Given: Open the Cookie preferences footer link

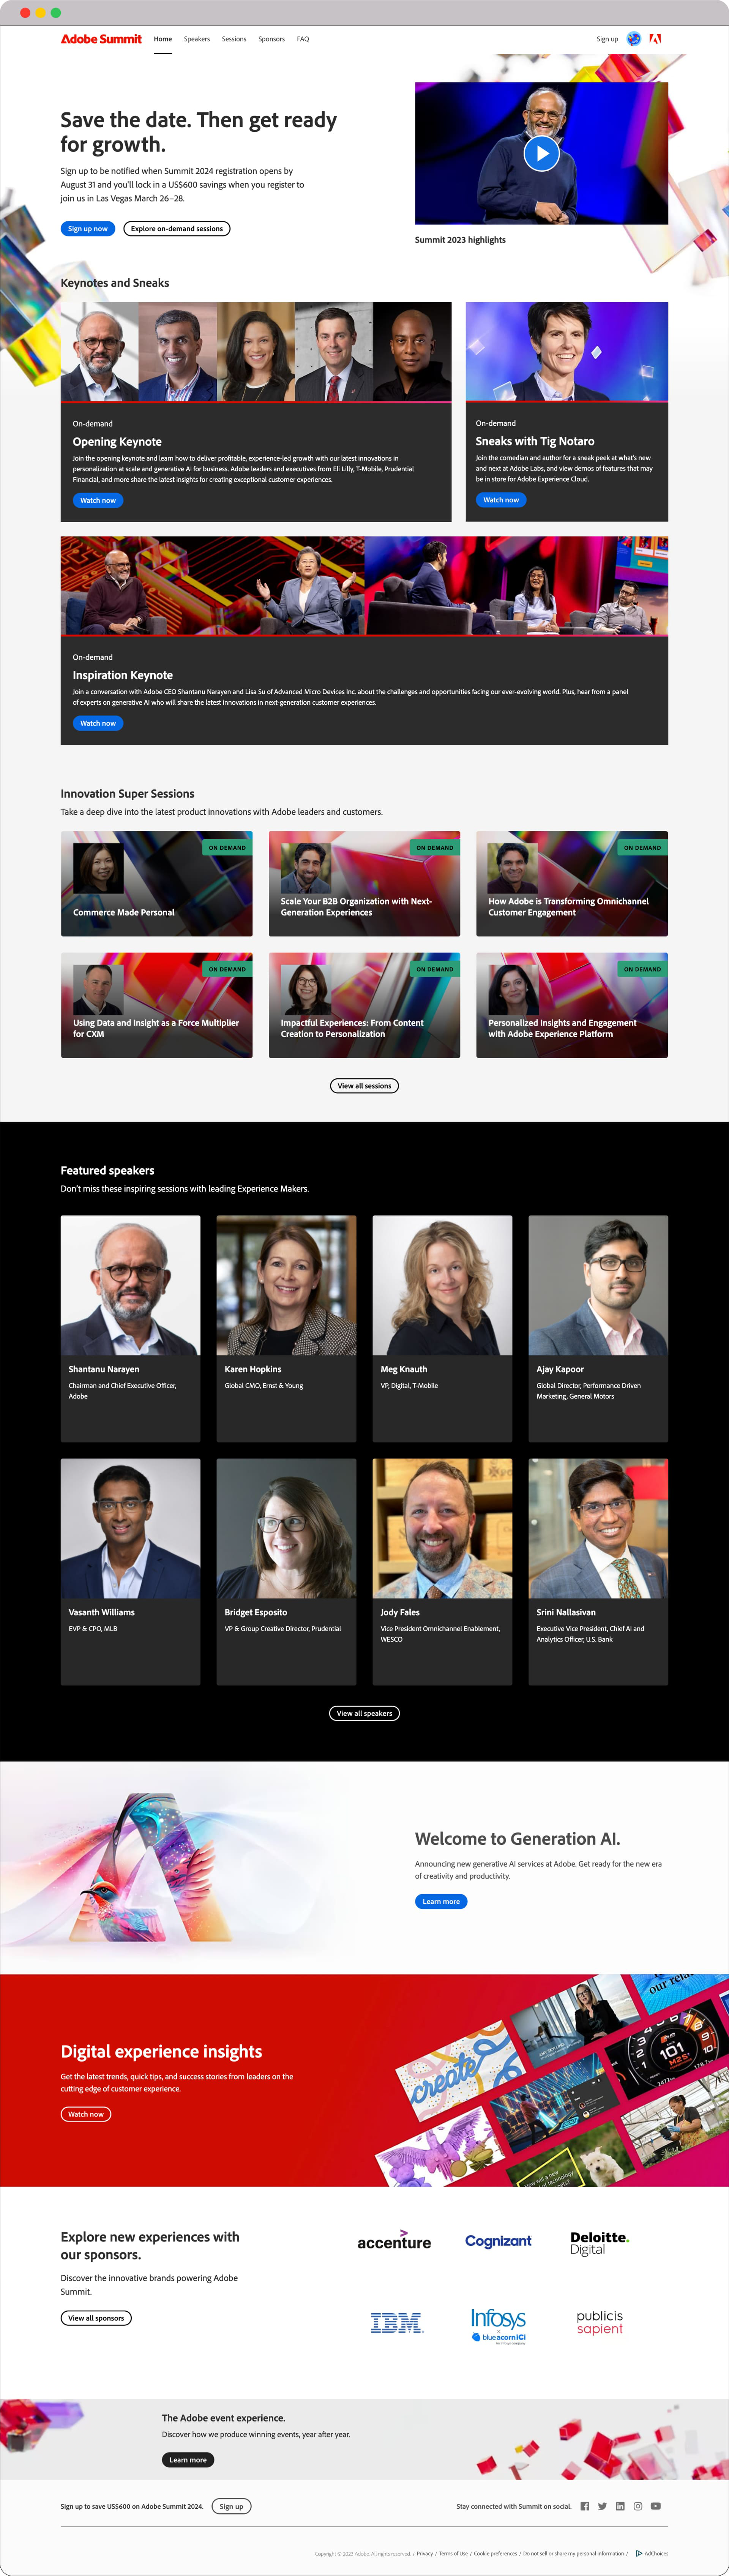Looking at the screenshot, I should click(x=496, y=2553).
